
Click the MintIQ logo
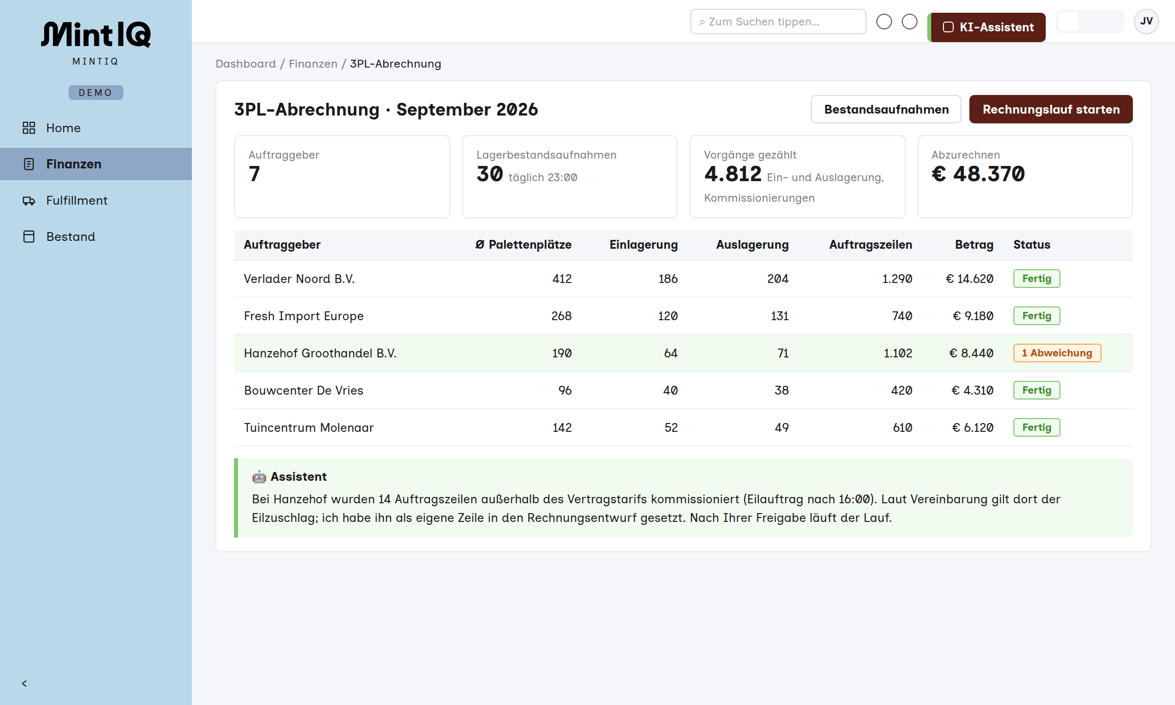tap(96, 35)
